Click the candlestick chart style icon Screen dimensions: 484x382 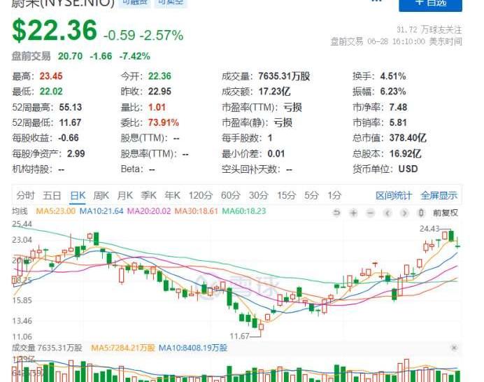(x=421, y=213)
